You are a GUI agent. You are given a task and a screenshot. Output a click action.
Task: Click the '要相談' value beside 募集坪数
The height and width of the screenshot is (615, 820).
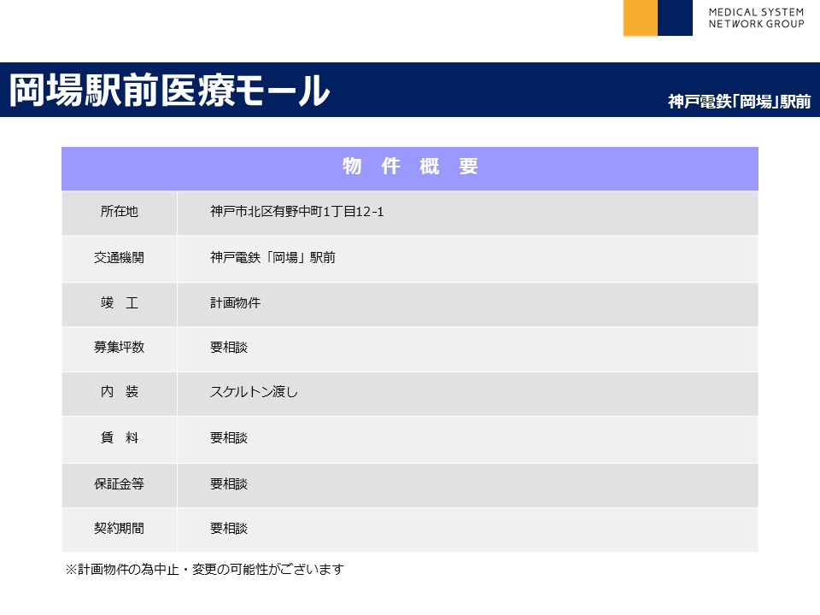tap(229, 348)
